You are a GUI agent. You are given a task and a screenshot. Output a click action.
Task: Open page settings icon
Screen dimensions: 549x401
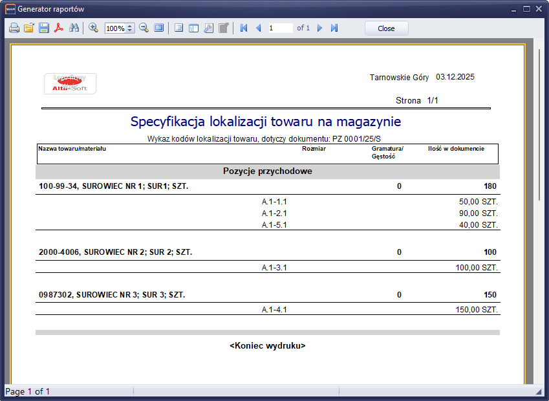(208, 28)
